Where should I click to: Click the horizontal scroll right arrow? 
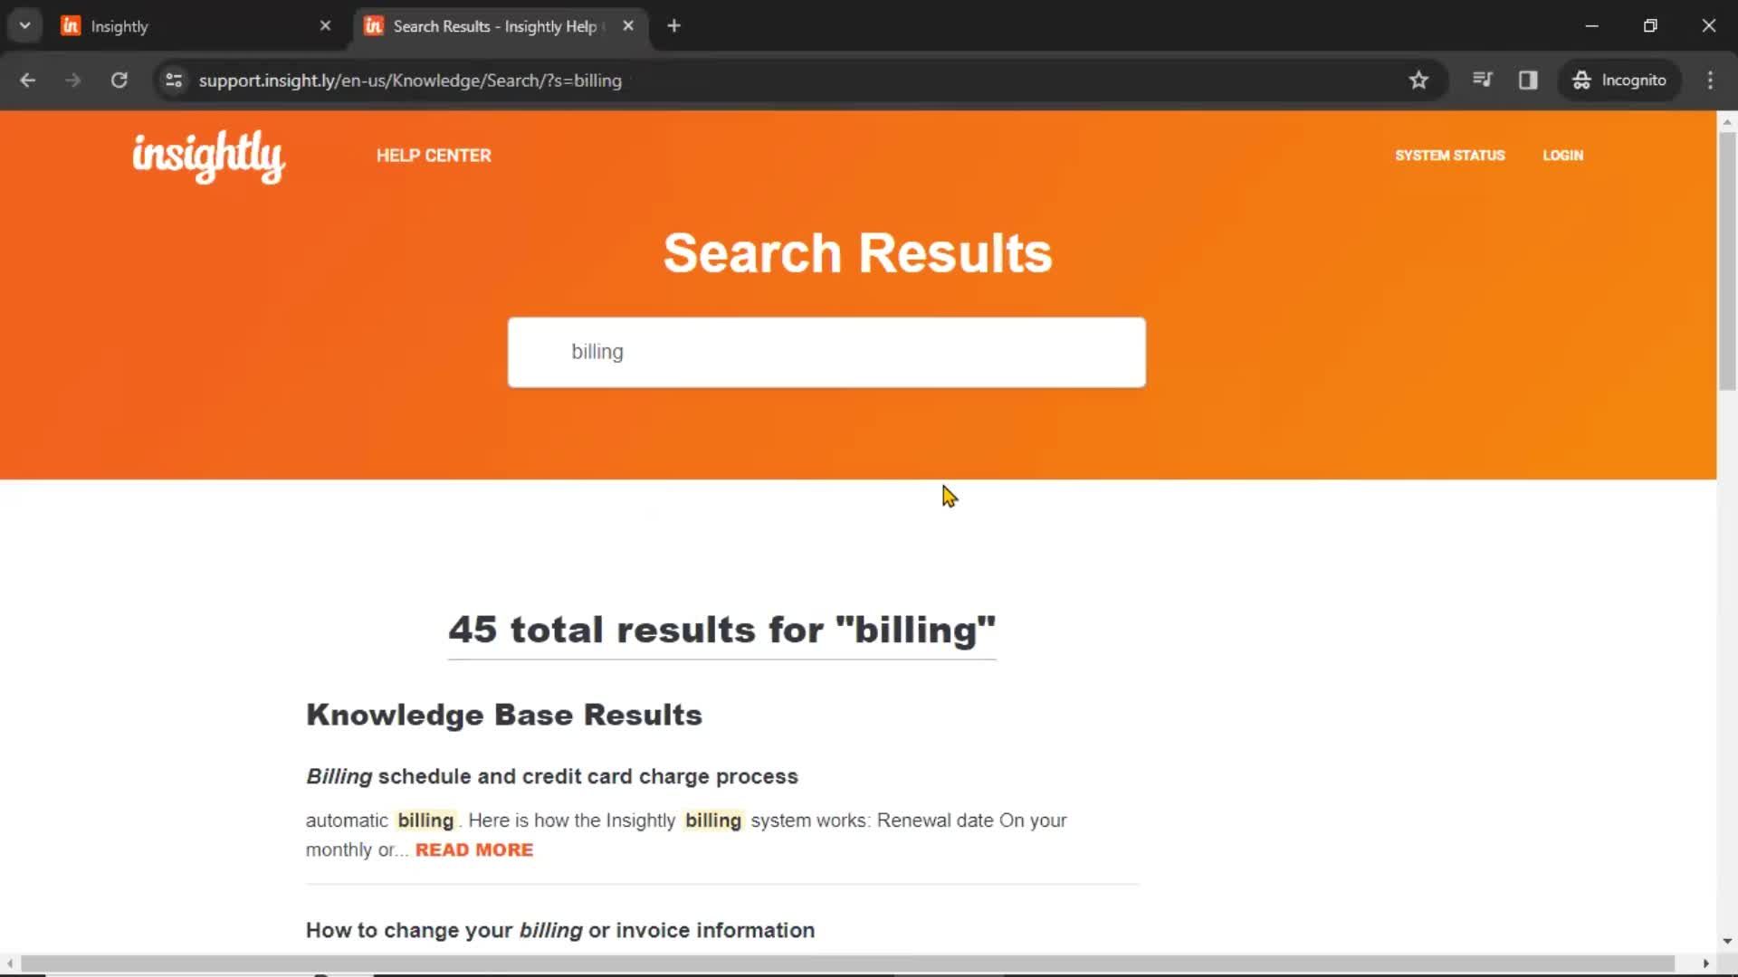(1705, 963)
